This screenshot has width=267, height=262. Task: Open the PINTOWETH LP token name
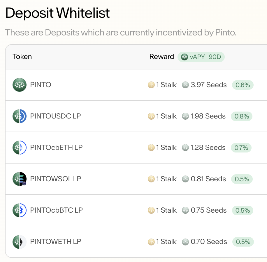[55, 242]
